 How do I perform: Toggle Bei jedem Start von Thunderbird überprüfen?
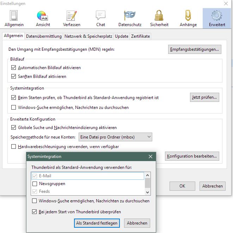(34, 212)
